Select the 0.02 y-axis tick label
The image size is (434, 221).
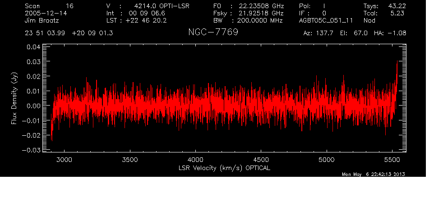point(33,76)
